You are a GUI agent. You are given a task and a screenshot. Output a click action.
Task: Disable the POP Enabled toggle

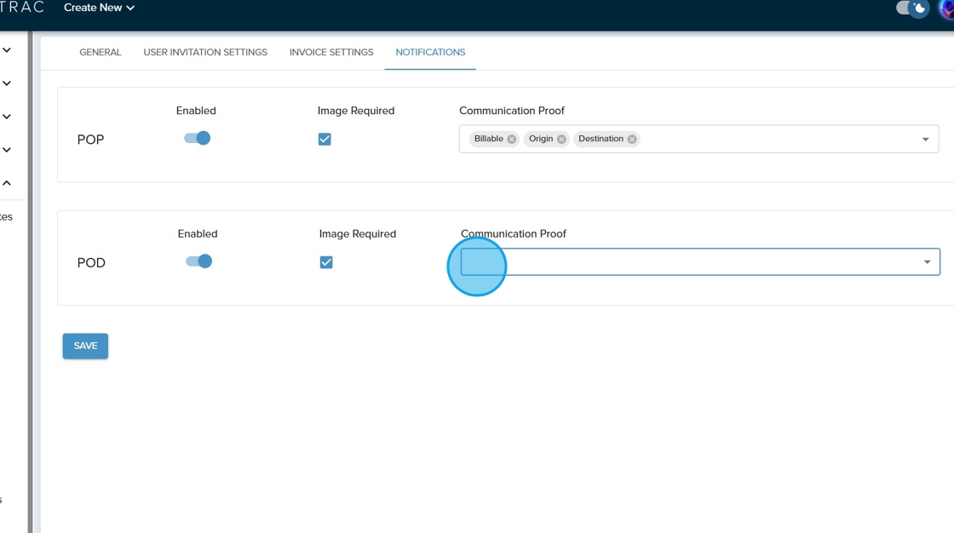coord(198,138)
